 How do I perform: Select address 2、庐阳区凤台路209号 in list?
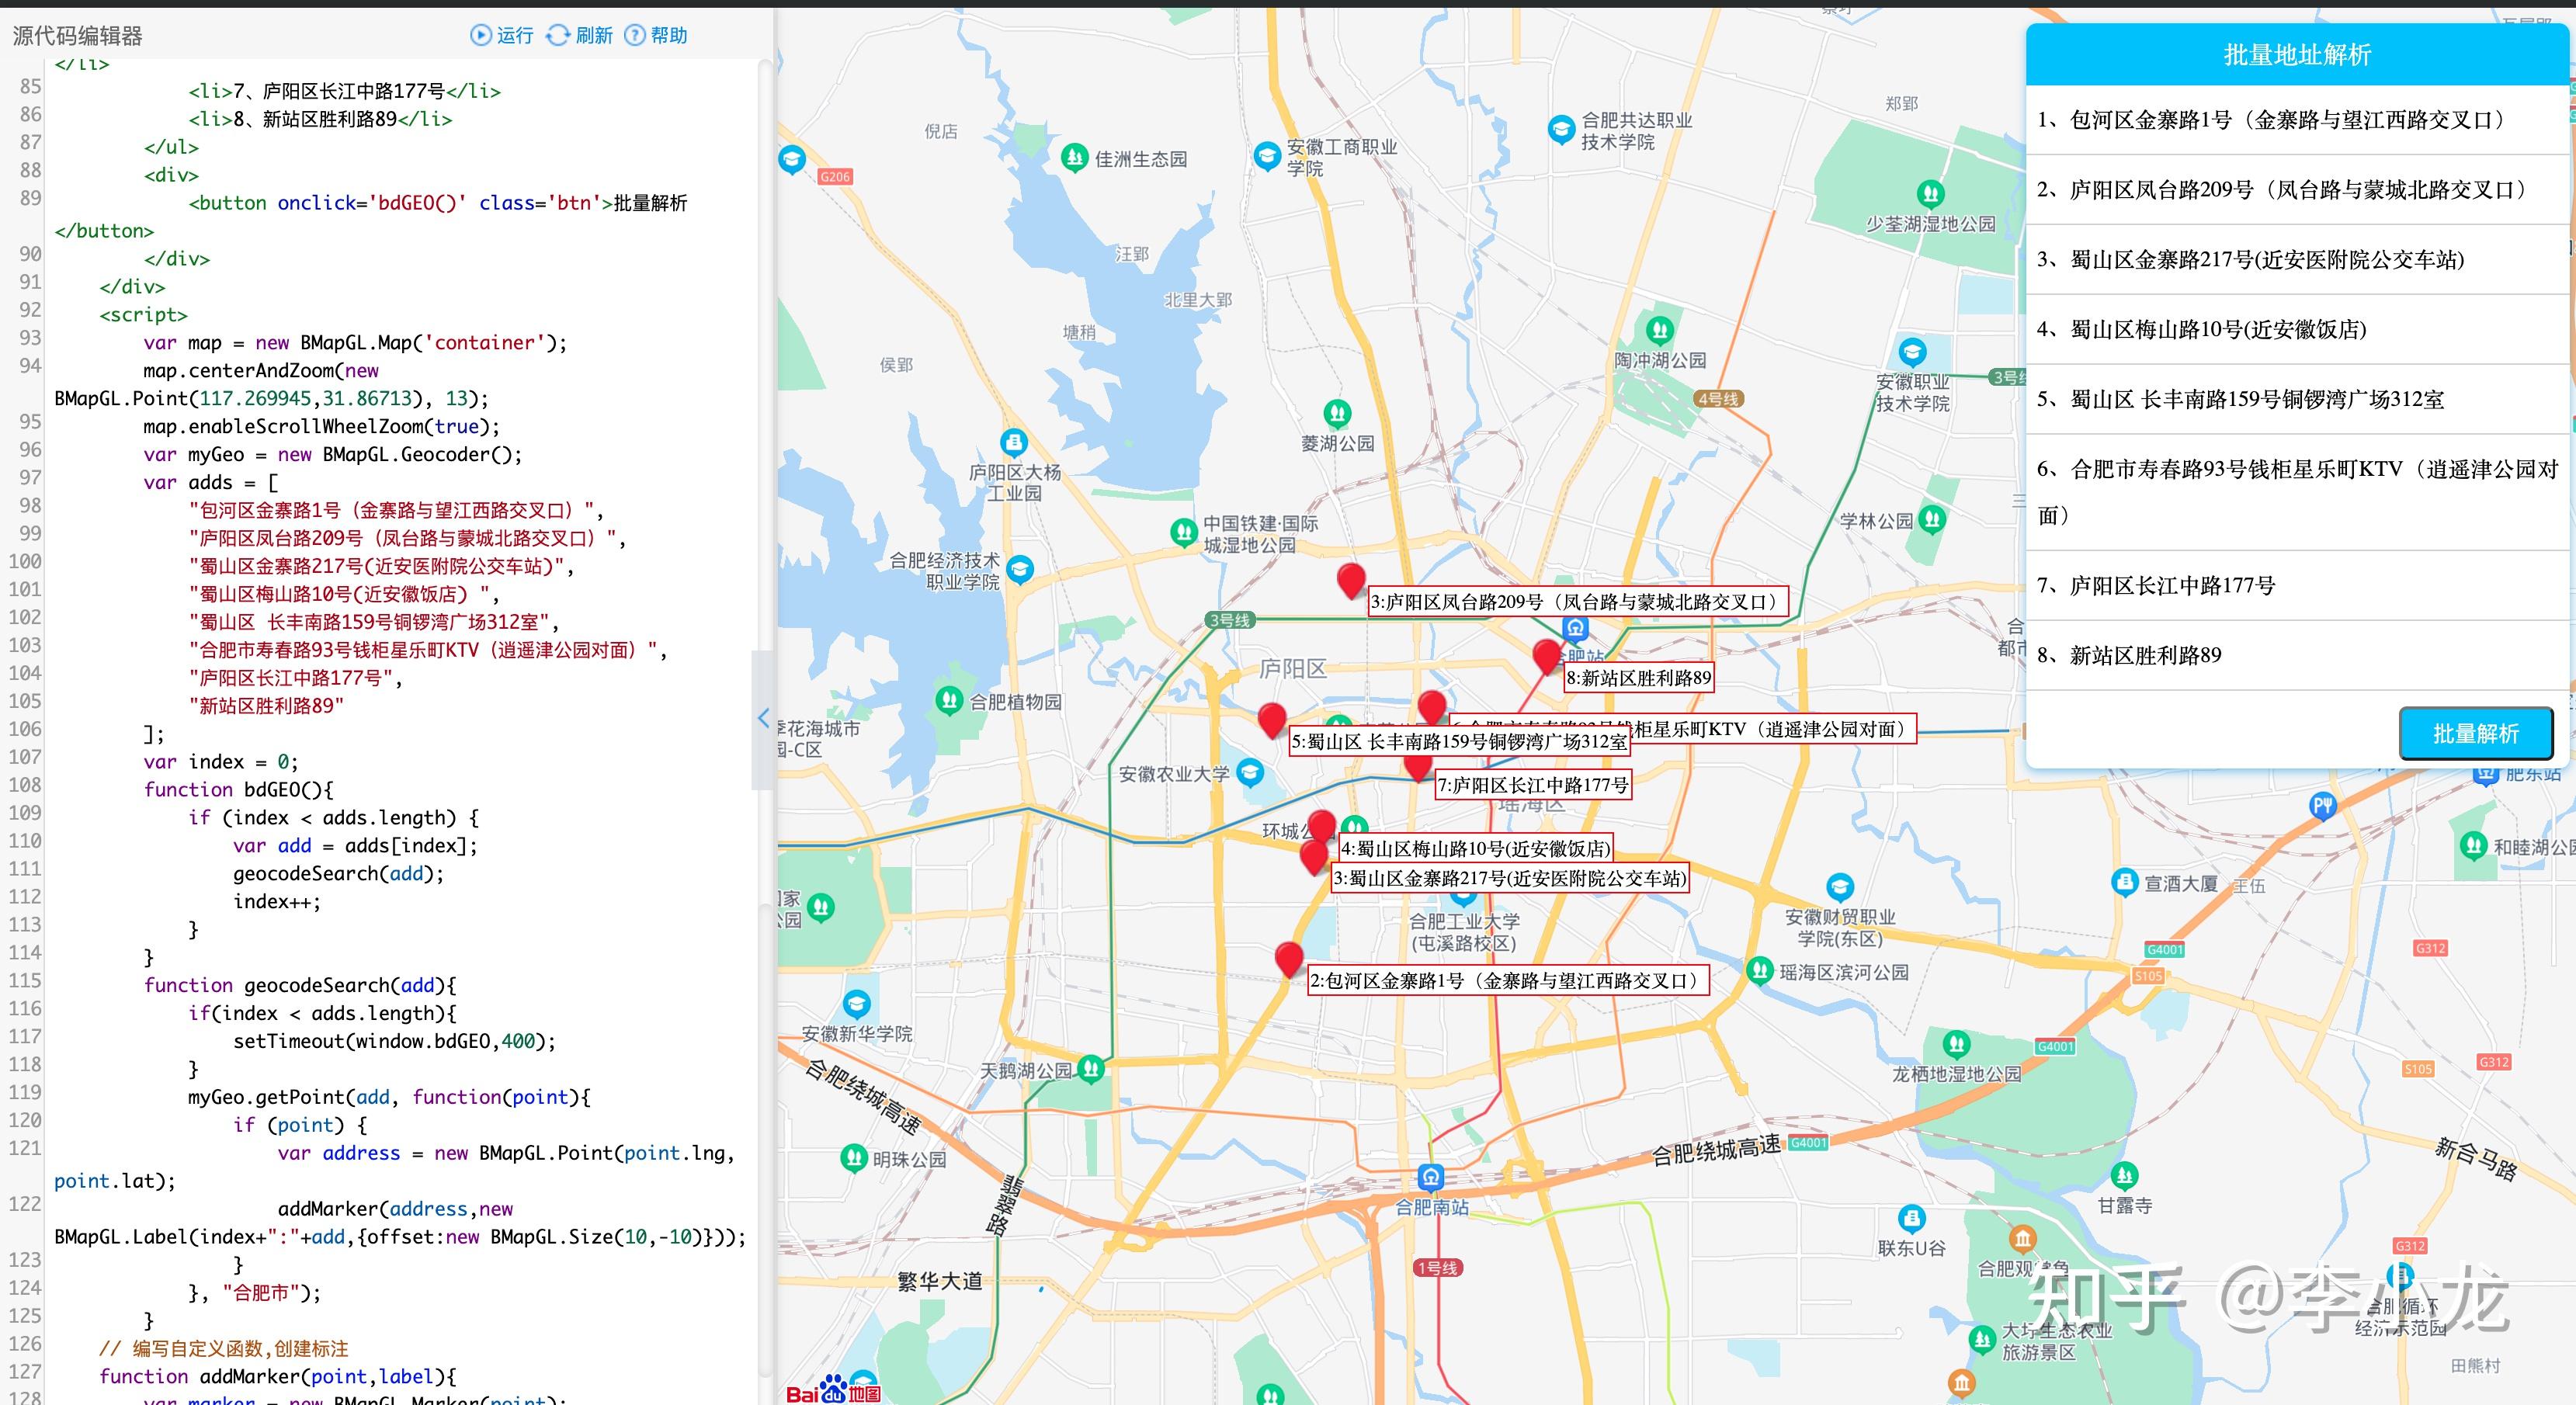coord(2297,190)
